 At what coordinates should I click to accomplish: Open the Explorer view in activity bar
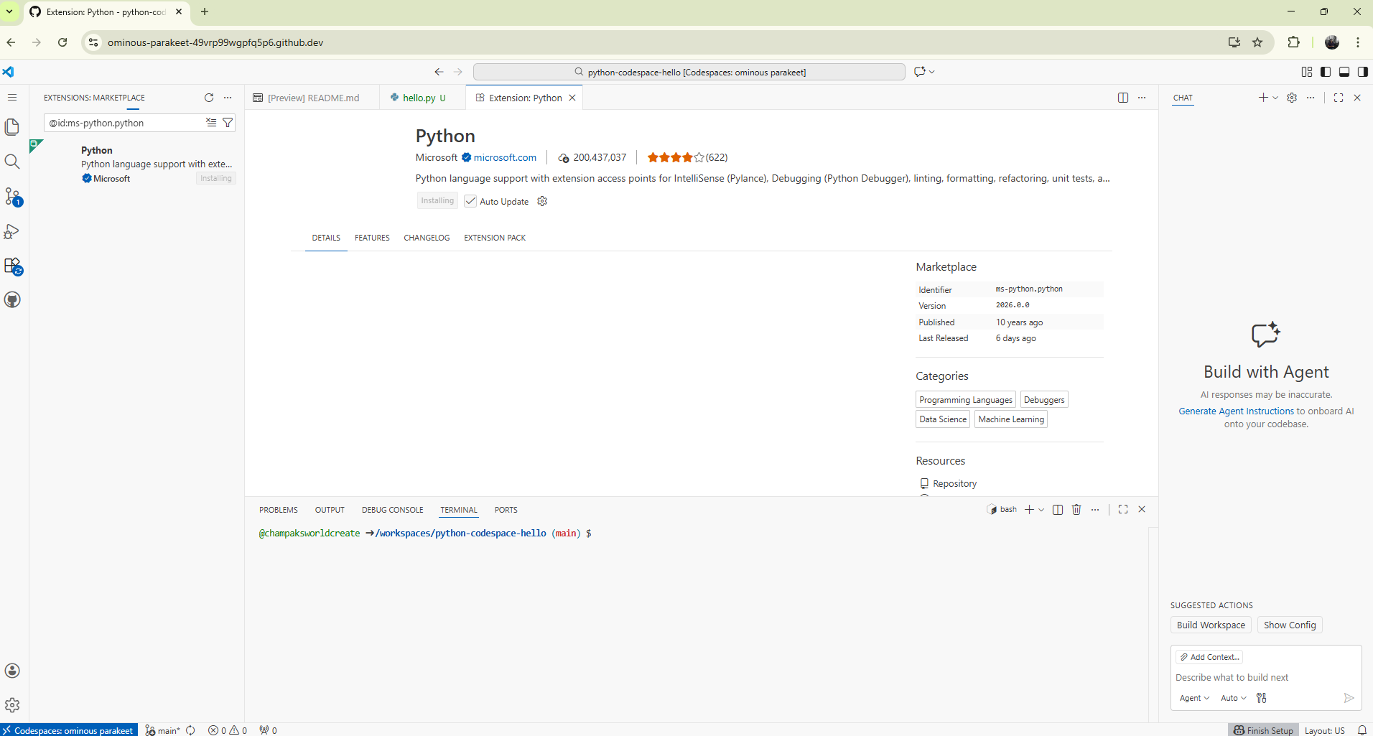[12, 127]
